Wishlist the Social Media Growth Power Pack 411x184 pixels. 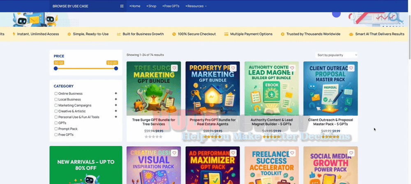[x=351, y=153]
